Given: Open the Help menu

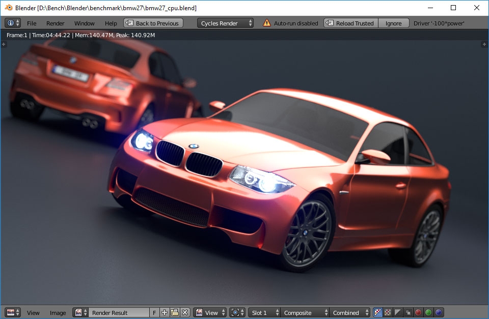Looking at the screenshot, I should click(111, 23).
